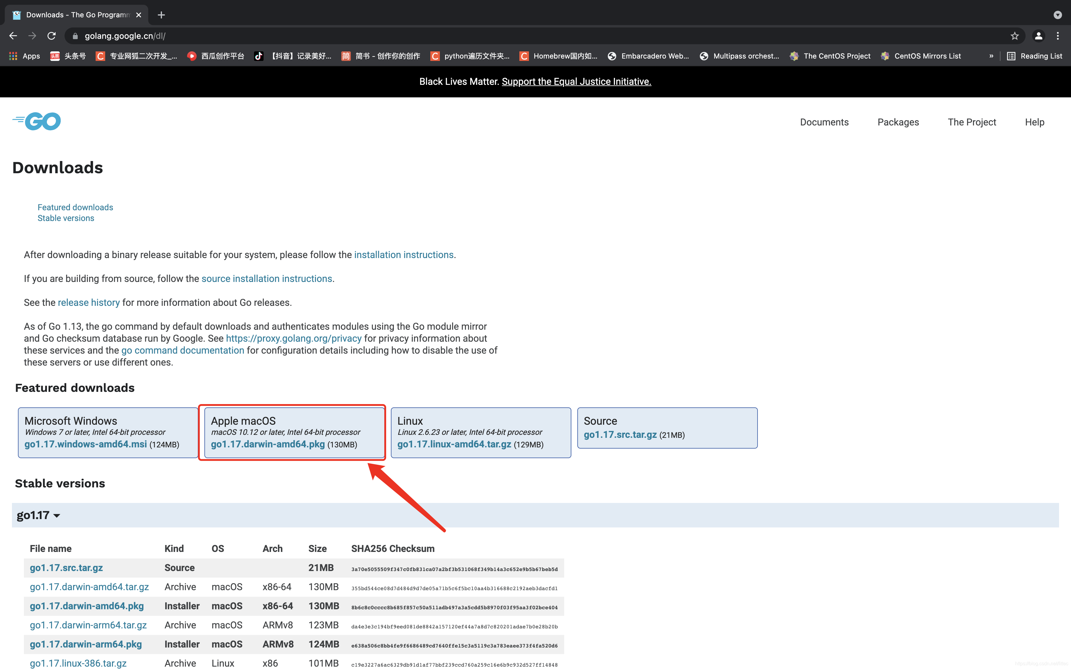Click the SHA256 checksum of go1.17.src.tar.gz

coord(454,569)
